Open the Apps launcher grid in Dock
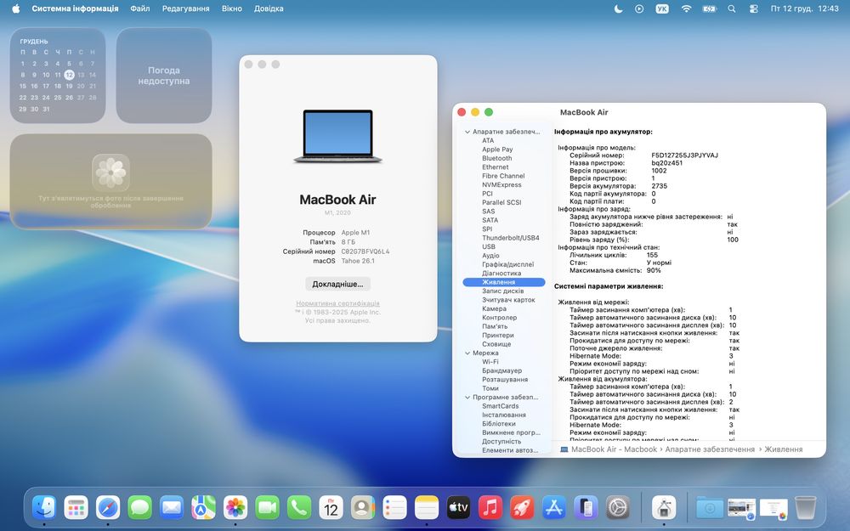This screenshot has width=850, height=531. tap(76, 508)
